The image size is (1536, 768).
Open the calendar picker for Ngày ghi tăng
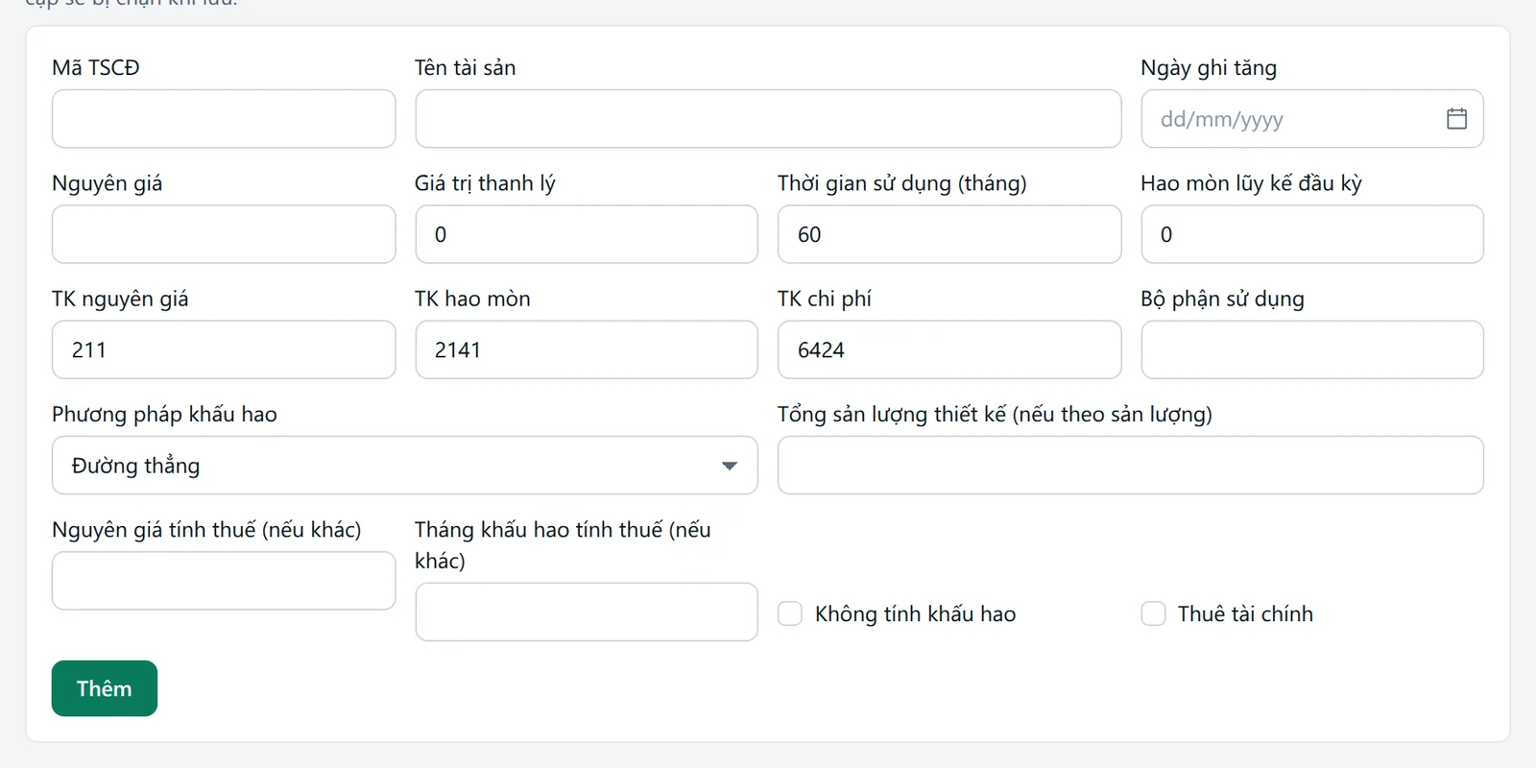1456,119
